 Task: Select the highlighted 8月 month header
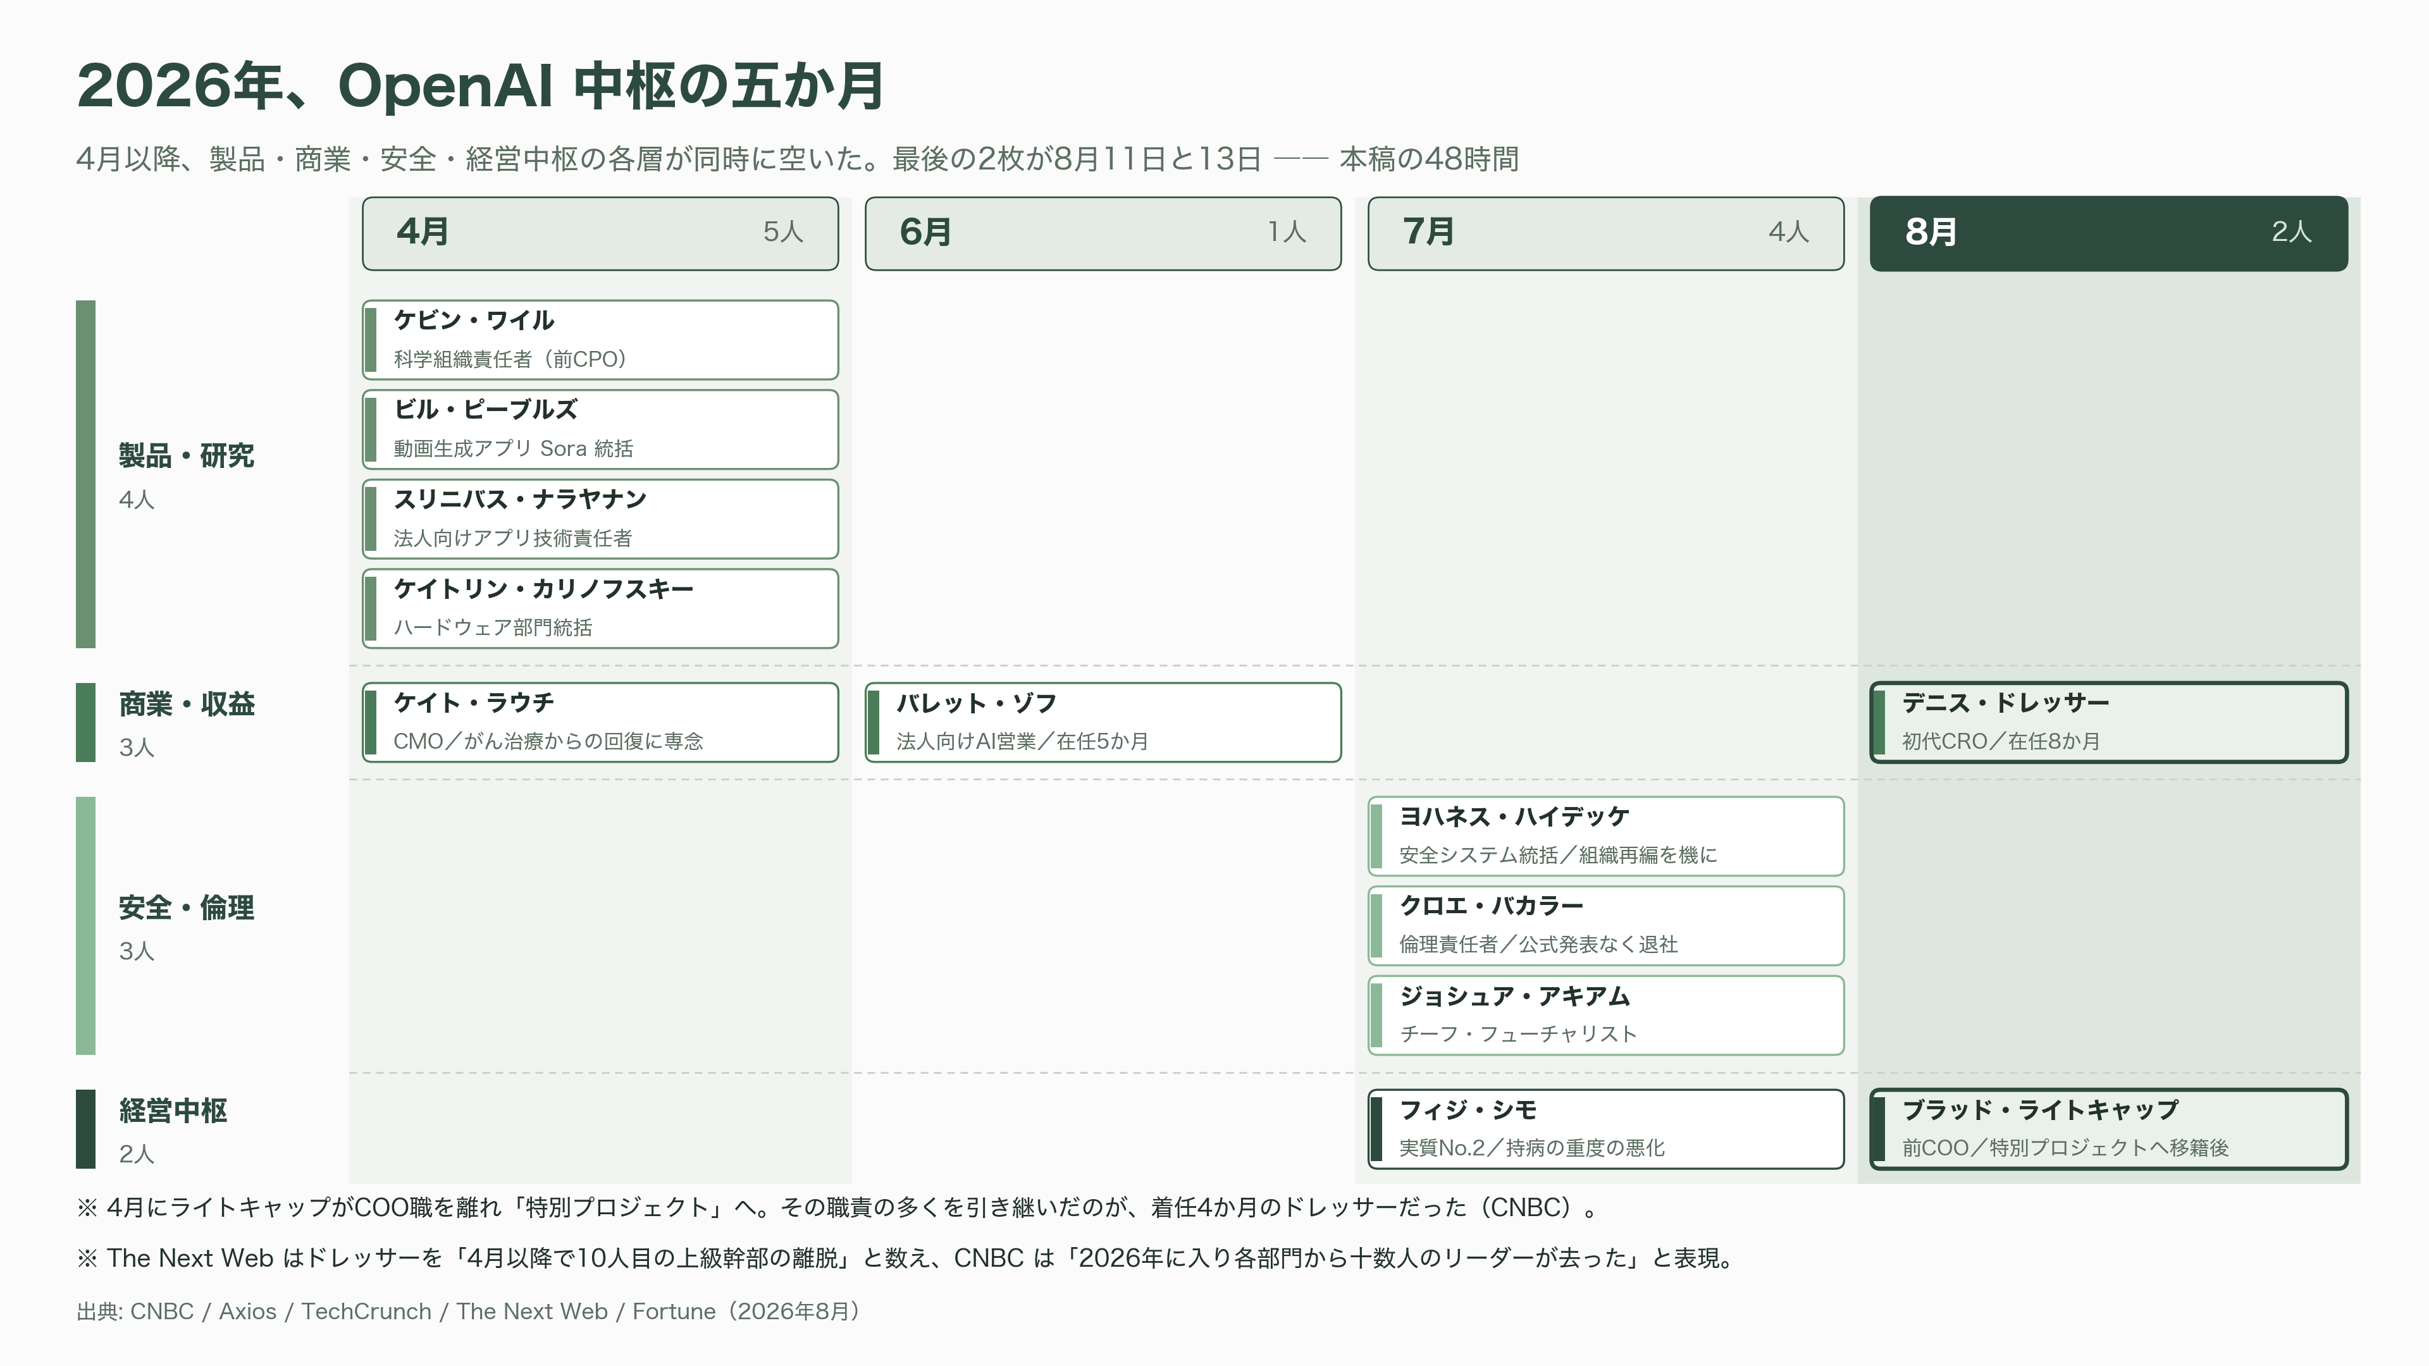(x=2108, y=233)
